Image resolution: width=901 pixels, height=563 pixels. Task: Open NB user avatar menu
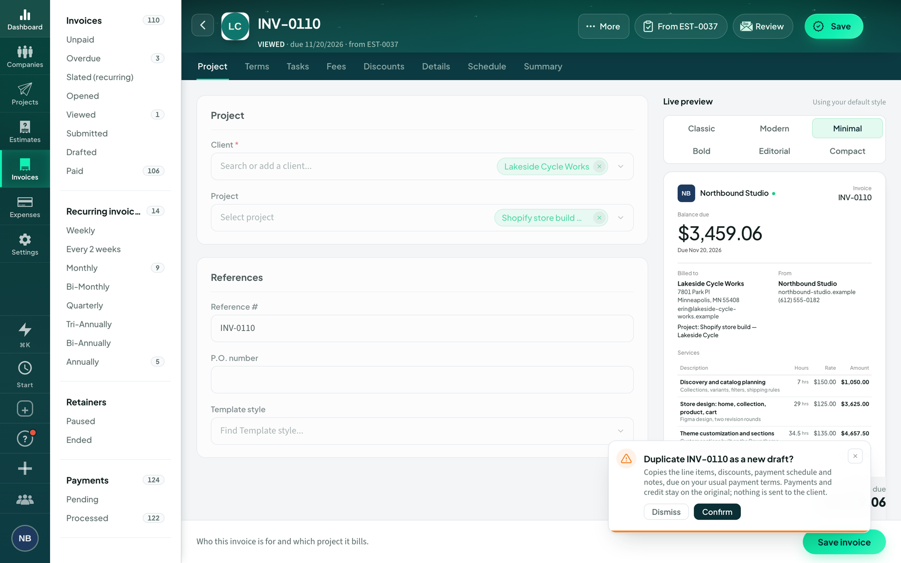[x=25, y=538]
